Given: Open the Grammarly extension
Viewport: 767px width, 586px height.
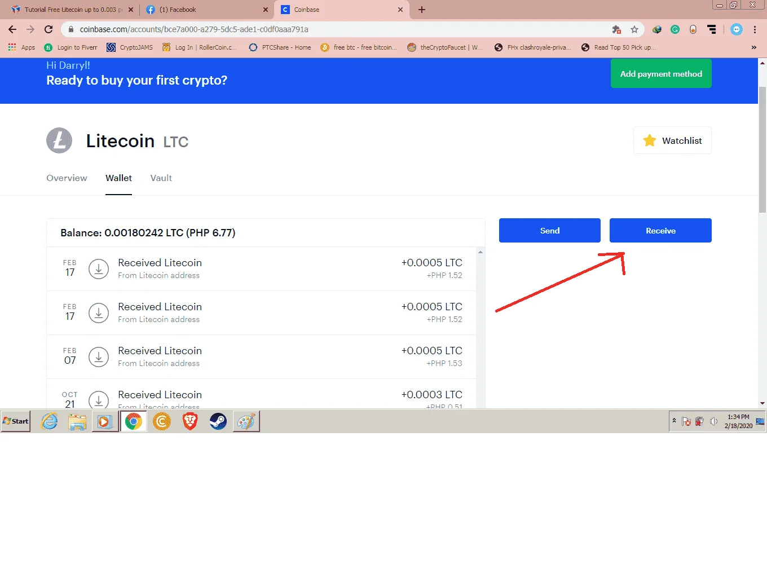Looking at the screenshot, I should point(675,29).
